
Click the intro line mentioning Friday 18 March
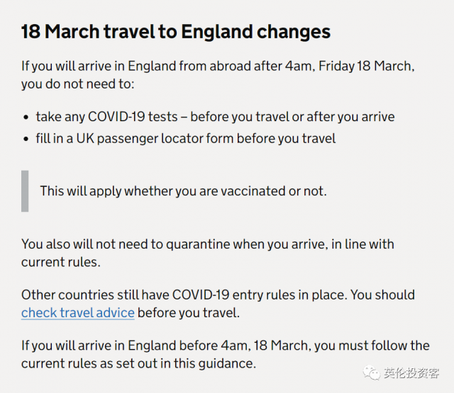tap(218, 66)
